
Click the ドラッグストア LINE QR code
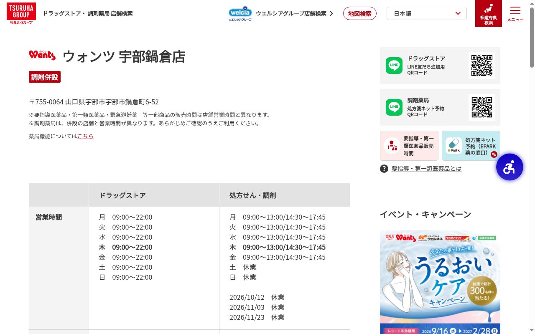point(482,66)
